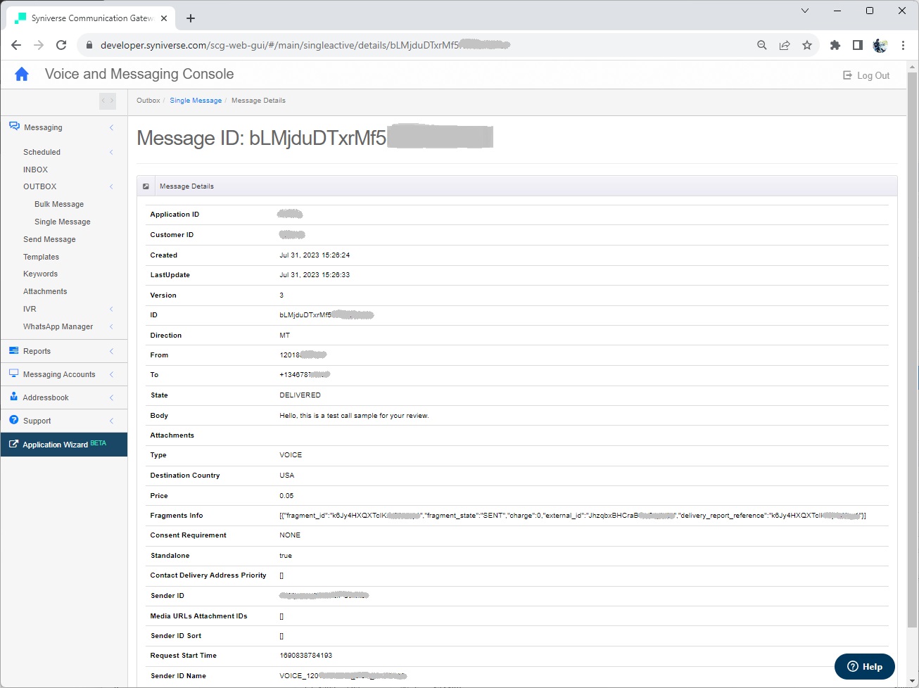Expand the Support section chevron
Image resolution: width=919 pixels, height=688 pixels.
pos(112,421)
